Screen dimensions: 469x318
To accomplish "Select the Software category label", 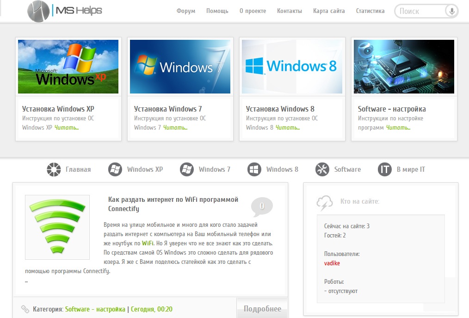I will (347, 169).
